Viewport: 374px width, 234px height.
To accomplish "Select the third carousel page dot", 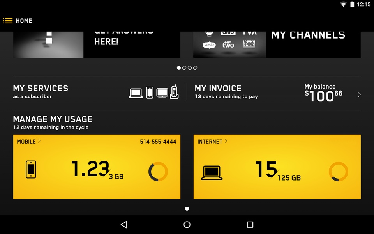I will 190,68.
